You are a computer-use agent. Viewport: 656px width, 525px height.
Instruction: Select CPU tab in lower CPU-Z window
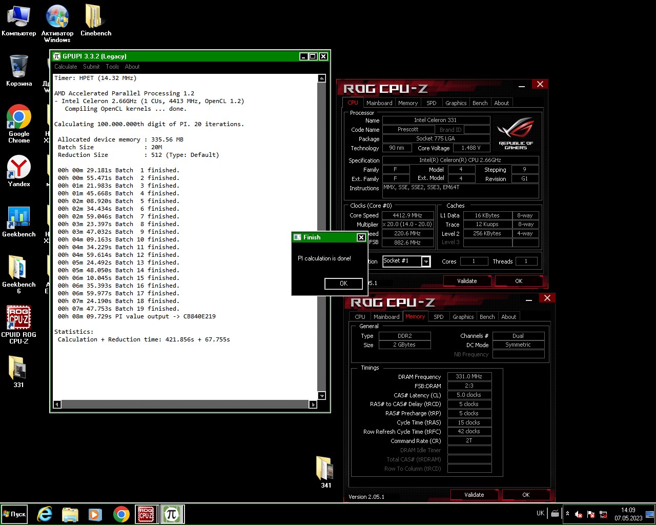click(x=360, y=317)
